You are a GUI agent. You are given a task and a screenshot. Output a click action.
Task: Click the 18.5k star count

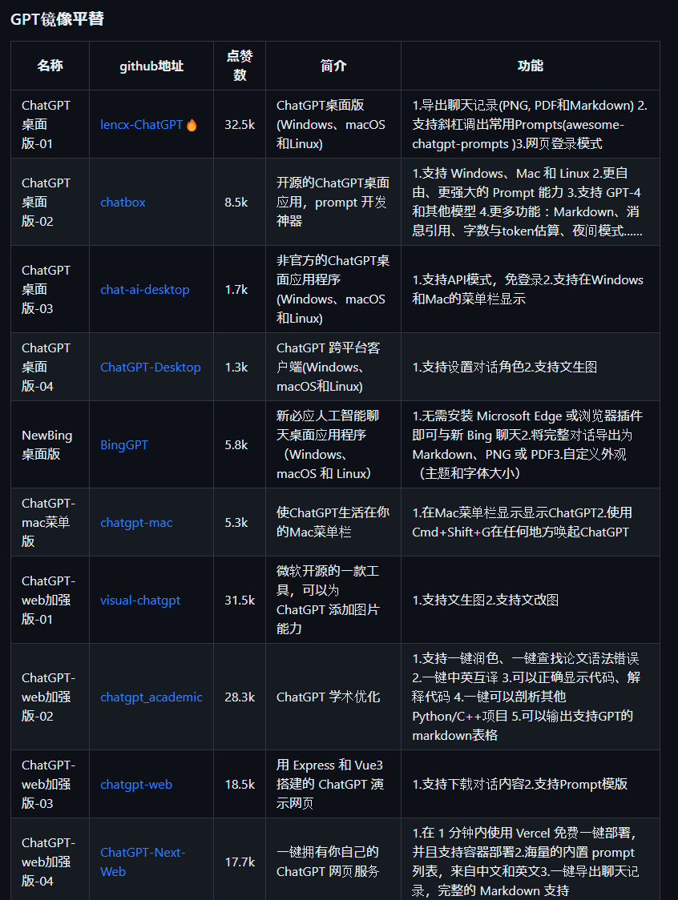click(x=240, y=784)
